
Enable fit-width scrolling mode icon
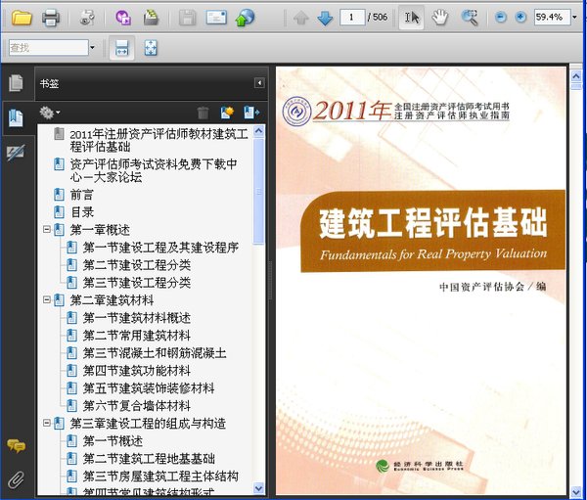coord(122,48)
